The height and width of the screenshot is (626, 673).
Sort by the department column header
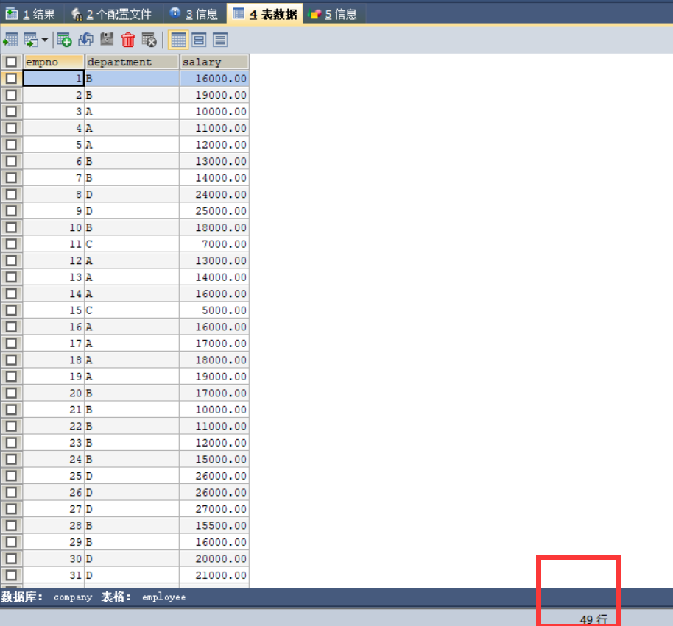pos(132,62)
